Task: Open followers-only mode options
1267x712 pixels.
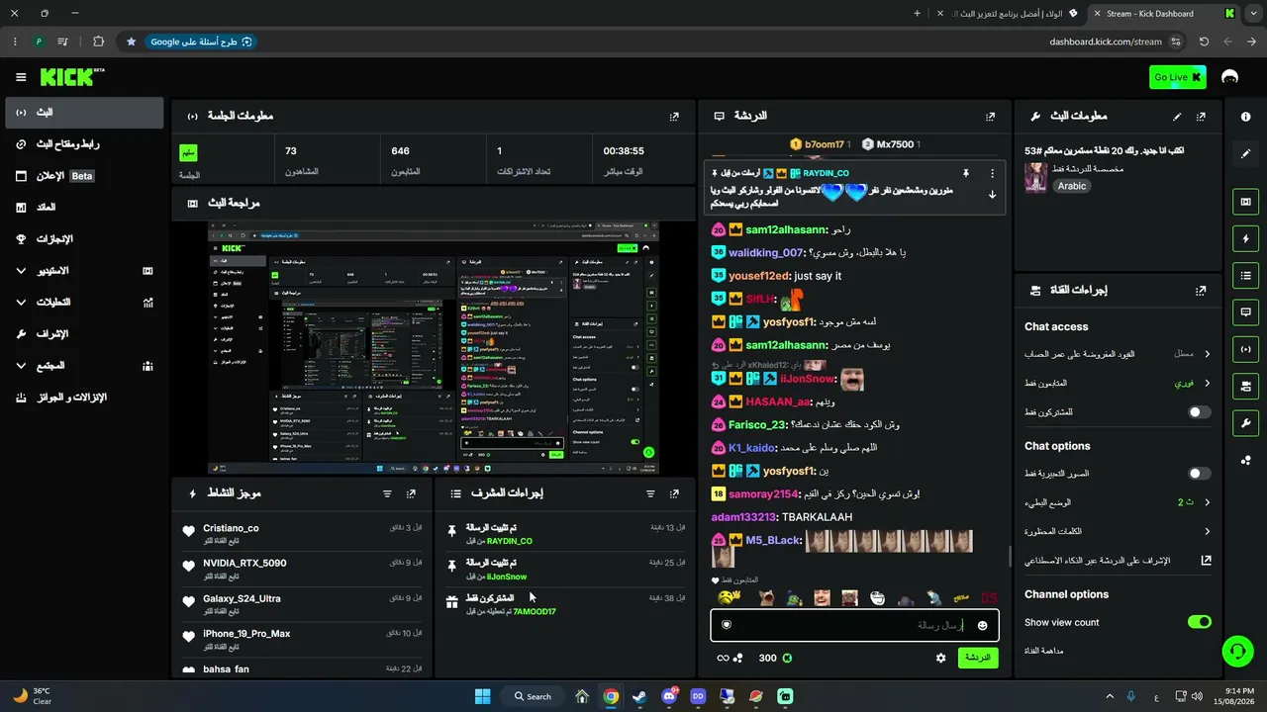Action: [1118, 383]
